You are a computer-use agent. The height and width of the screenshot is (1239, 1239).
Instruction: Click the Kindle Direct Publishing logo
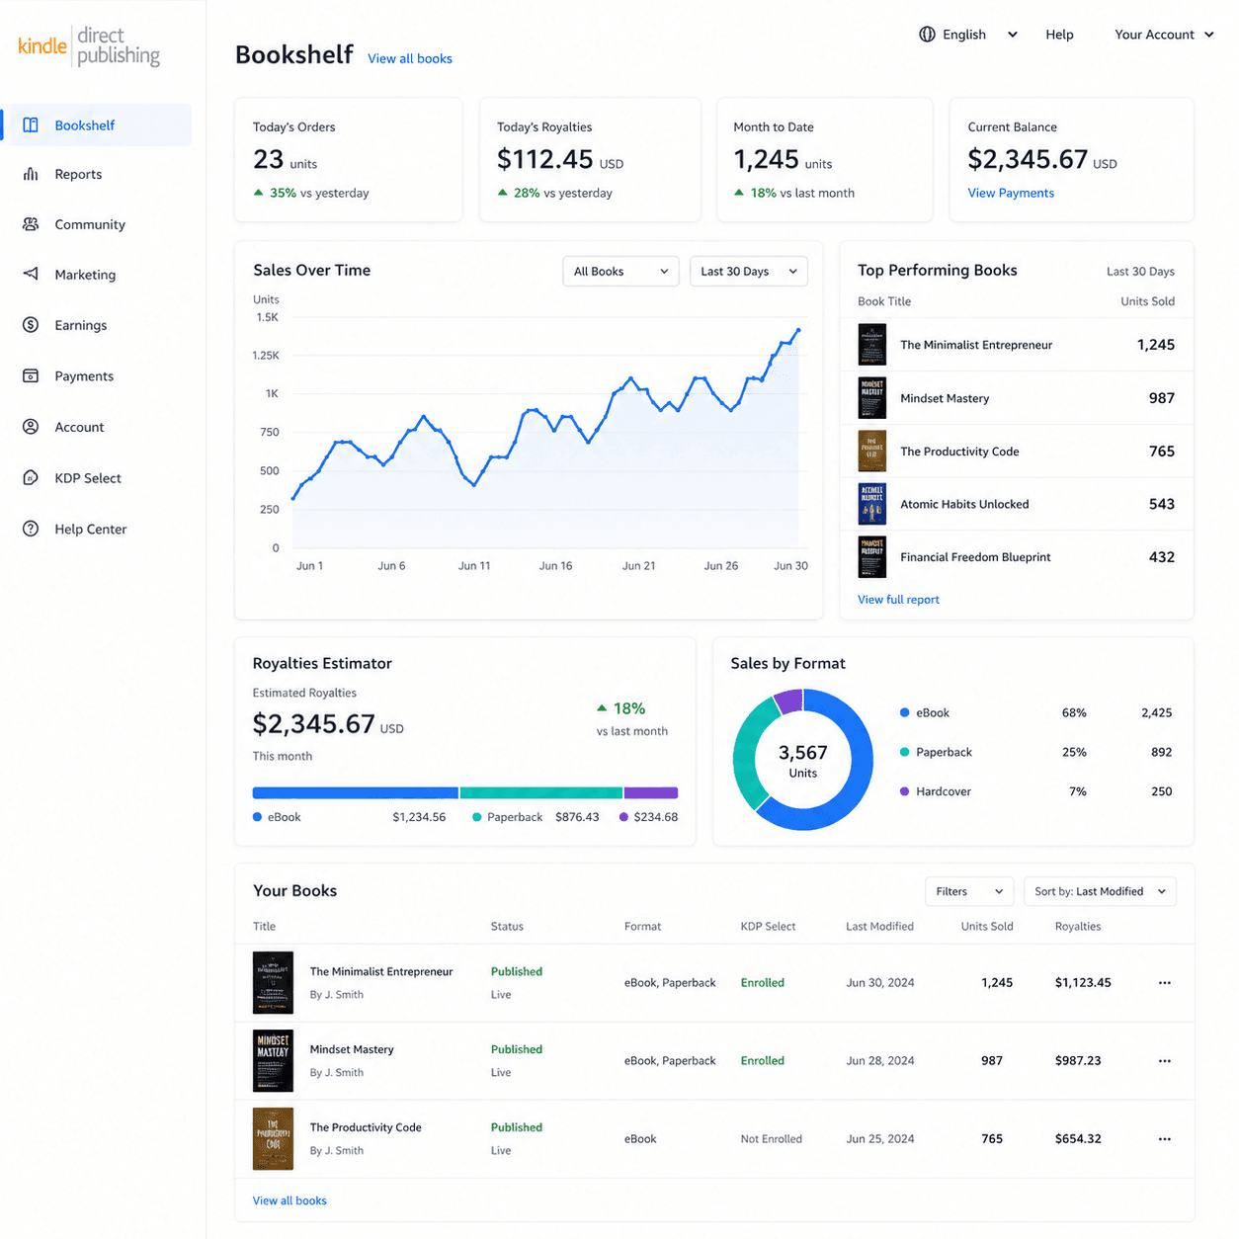[89, 46]
